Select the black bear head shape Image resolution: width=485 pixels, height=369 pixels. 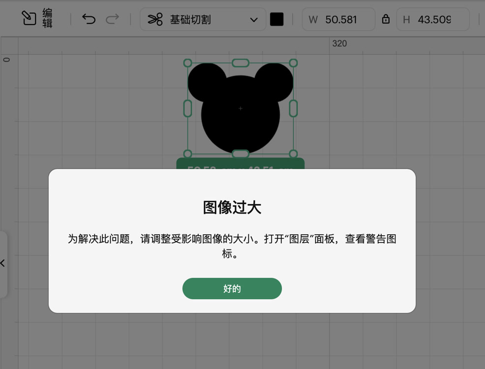tap(241, 108)
